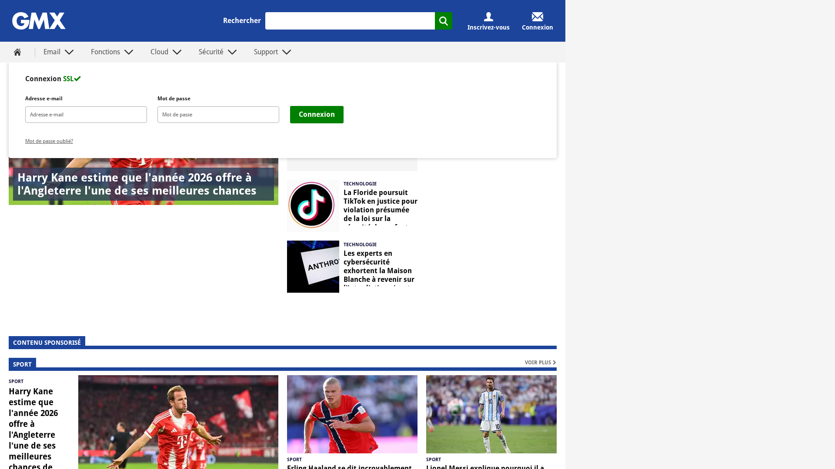Click the CONTENU SPONSORISÉ label
The image size is (835, 469).
47,343
